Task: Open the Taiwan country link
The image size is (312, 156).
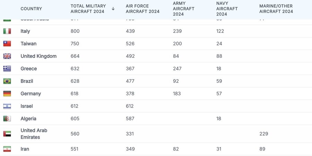Action: [x=28, y=44]
